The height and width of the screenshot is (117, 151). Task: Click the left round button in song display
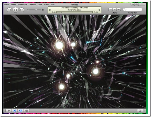pyautogui.click(x=50, y=10)
